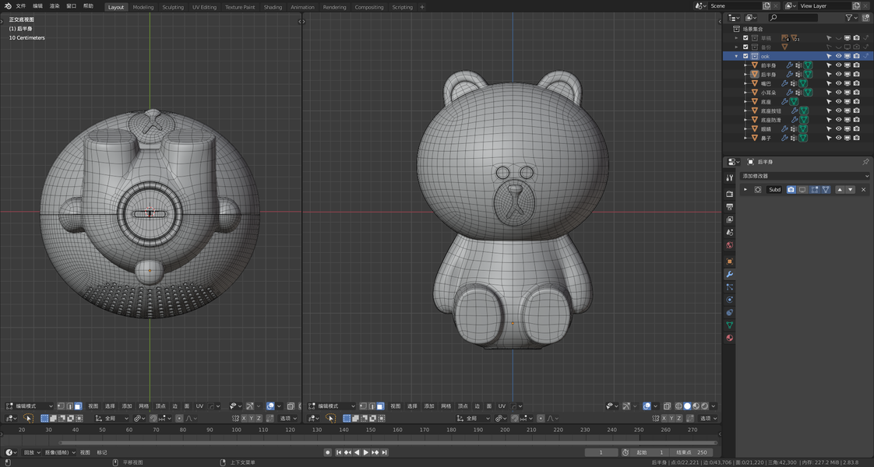Open the Physics properties tab icon
Image resolution: width=874 pixels, height=467 pixels.
click(730, 300)
